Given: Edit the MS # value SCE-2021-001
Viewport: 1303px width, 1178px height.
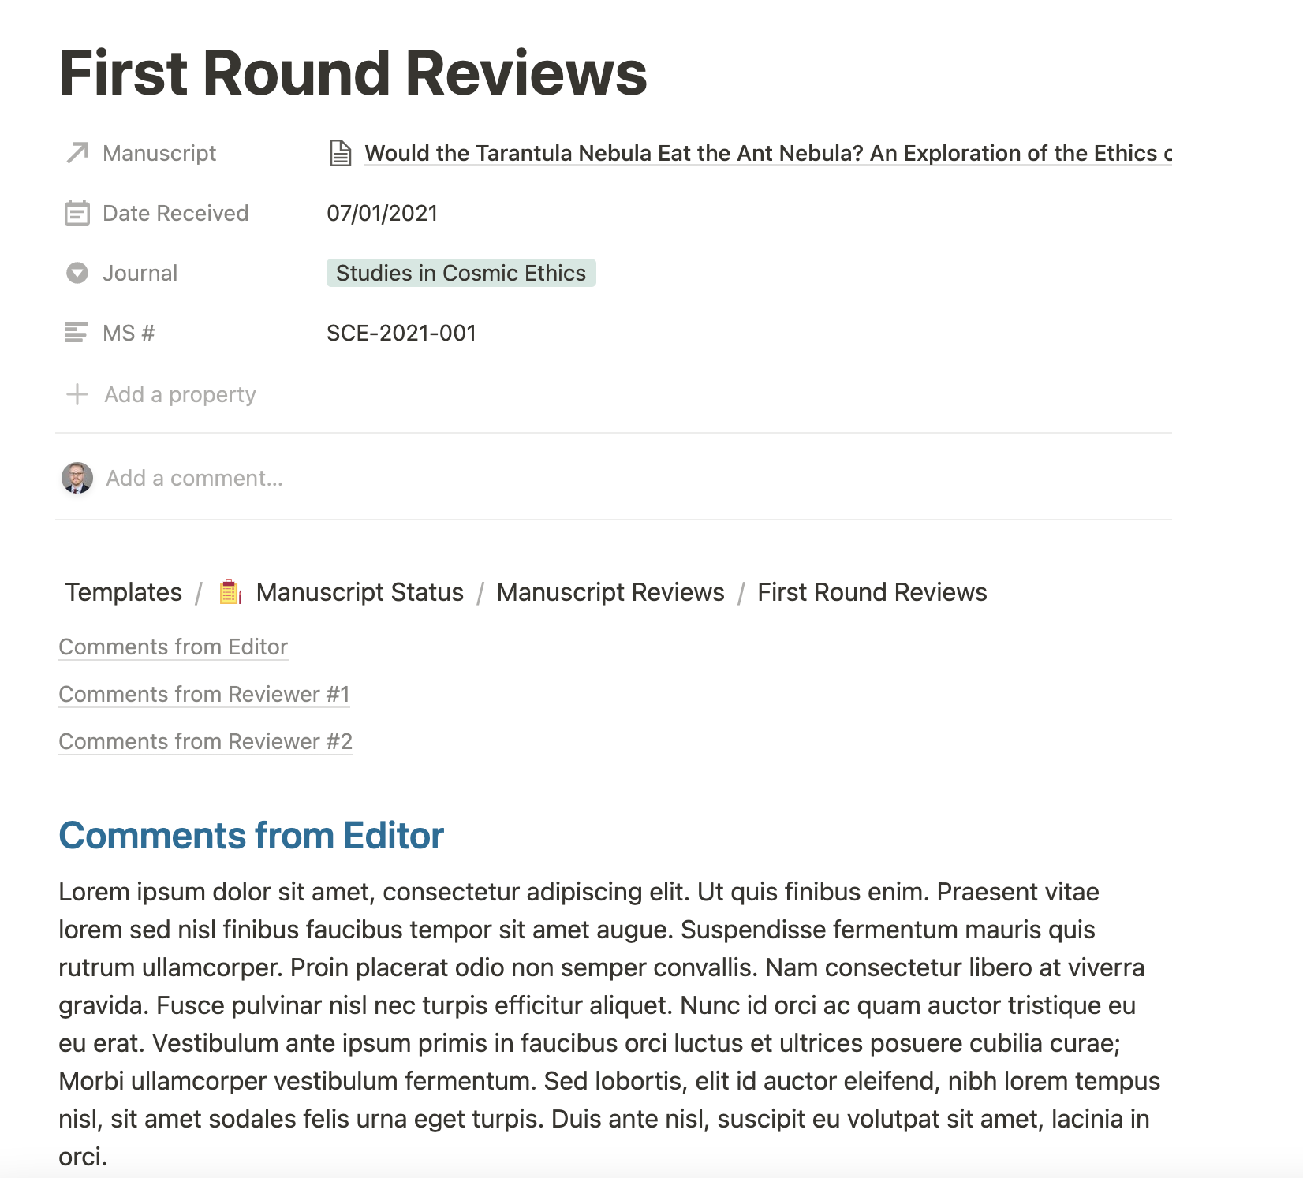Looking at the screenshot, I should pos(401,333).
